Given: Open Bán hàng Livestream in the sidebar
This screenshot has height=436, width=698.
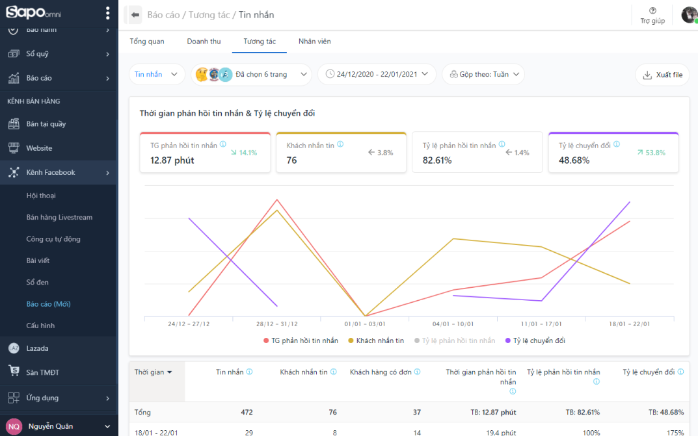Looking at the screenshot, I should point(59,217).
